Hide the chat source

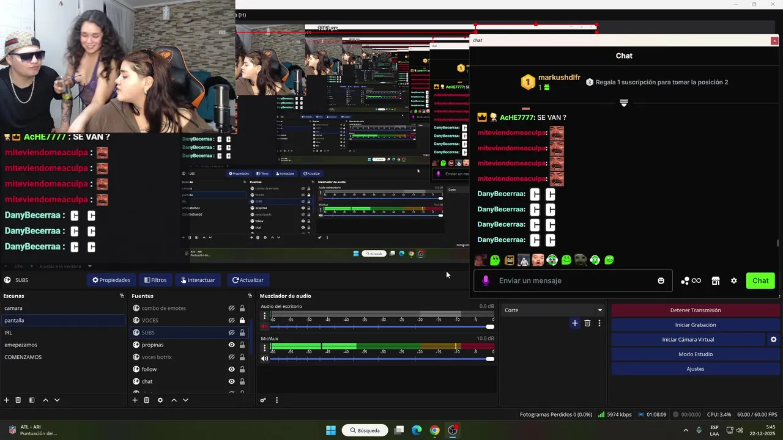232,381
